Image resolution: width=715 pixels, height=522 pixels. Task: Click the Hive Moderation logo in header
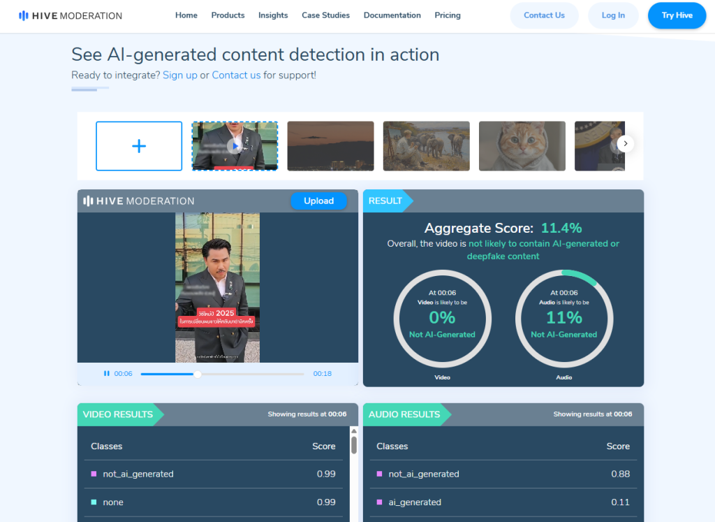click(x=70, y=15)
